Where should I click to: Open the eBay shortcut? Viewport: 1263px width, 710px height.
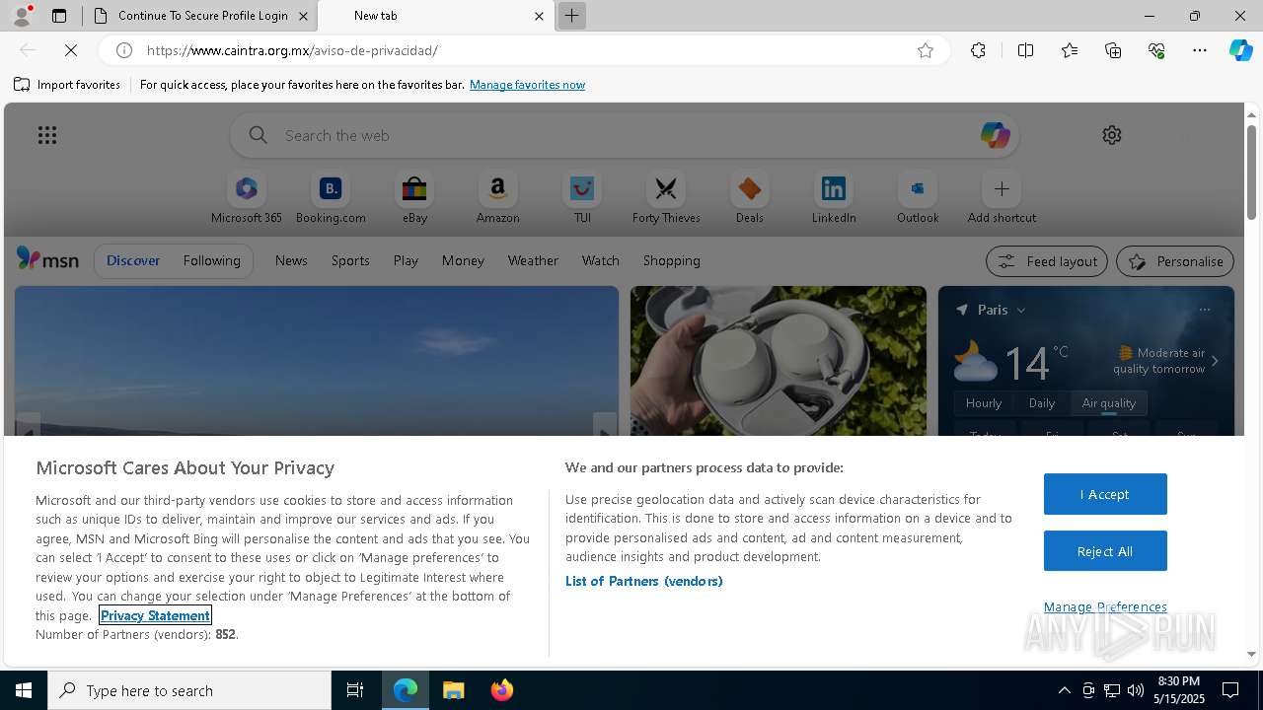tap(414, 198)
